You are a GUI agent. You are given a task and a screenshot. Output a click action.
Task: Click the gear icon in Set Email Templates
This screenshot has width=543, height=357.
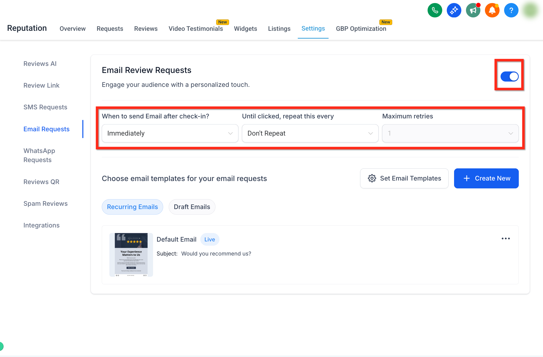click(x=372, y=178)
